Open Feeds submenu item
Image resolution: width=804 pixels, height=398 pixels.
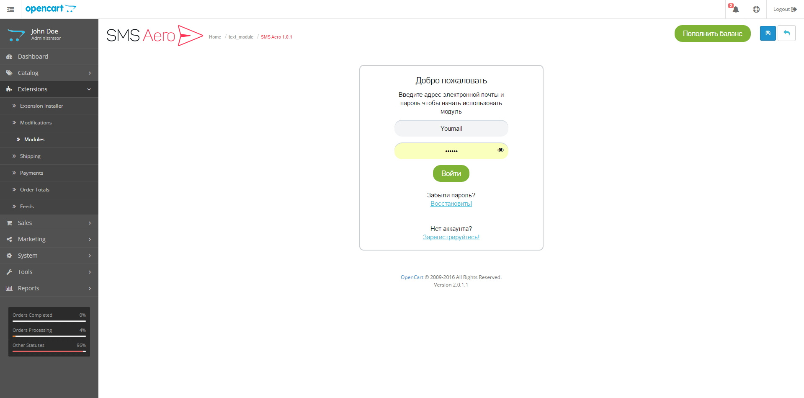(49, 207)
